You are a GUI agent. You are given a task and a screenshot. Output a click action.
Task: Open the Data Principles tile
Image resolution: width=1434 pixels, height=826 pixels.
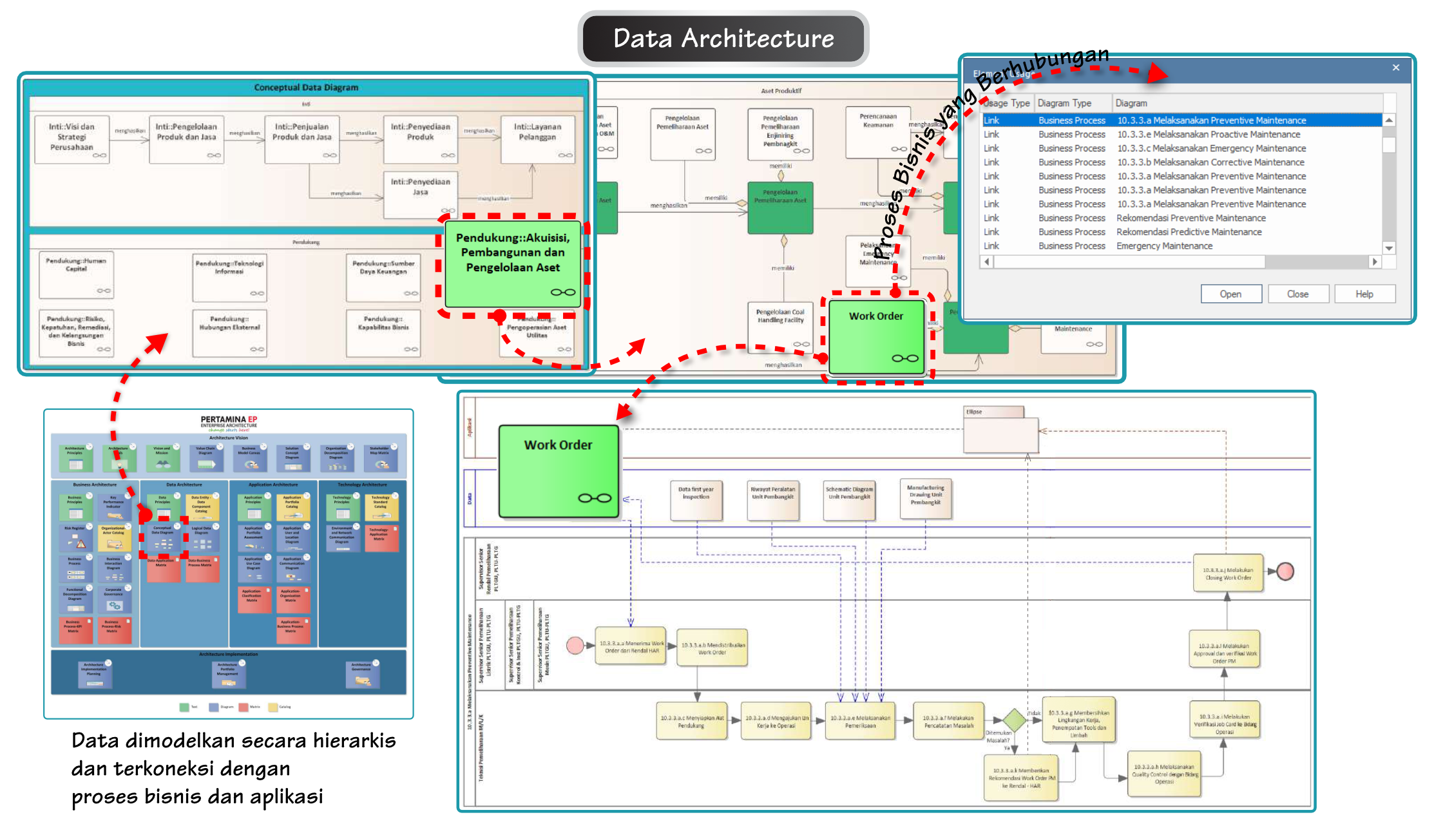[163, 507]
